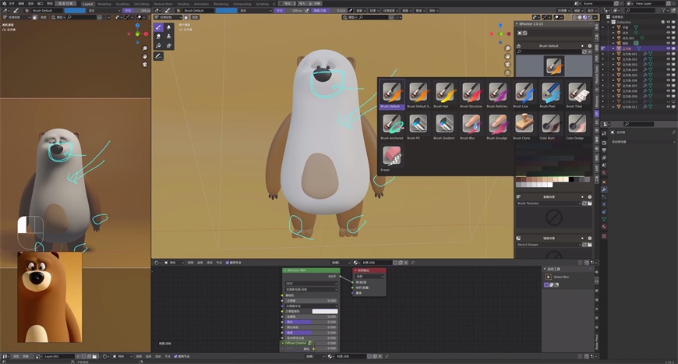This screenshot has height=364, width=678.
Task: Expand the Collection row in outliner
Action: [x=609, y=22]
